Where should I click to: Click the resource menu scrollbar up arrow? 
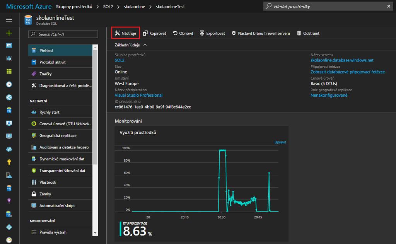[95, 47]
